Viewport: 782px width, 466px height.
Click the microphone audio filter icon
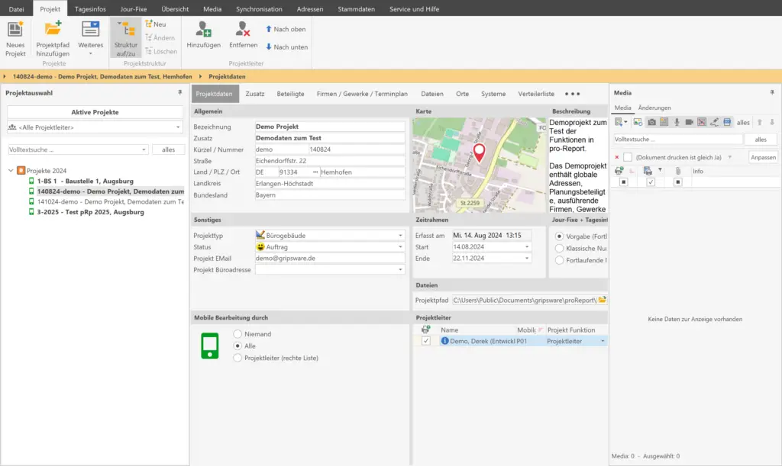pyautogui.click(x=677, y=122)
